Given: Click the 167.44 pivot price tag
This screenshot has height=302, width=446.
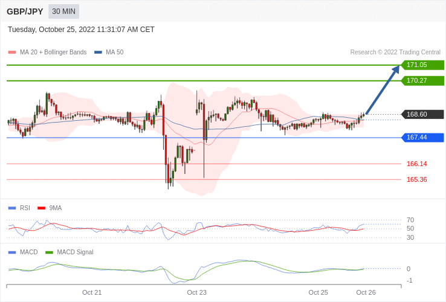Looking at the screenshot, I should (x=422, y=137).
